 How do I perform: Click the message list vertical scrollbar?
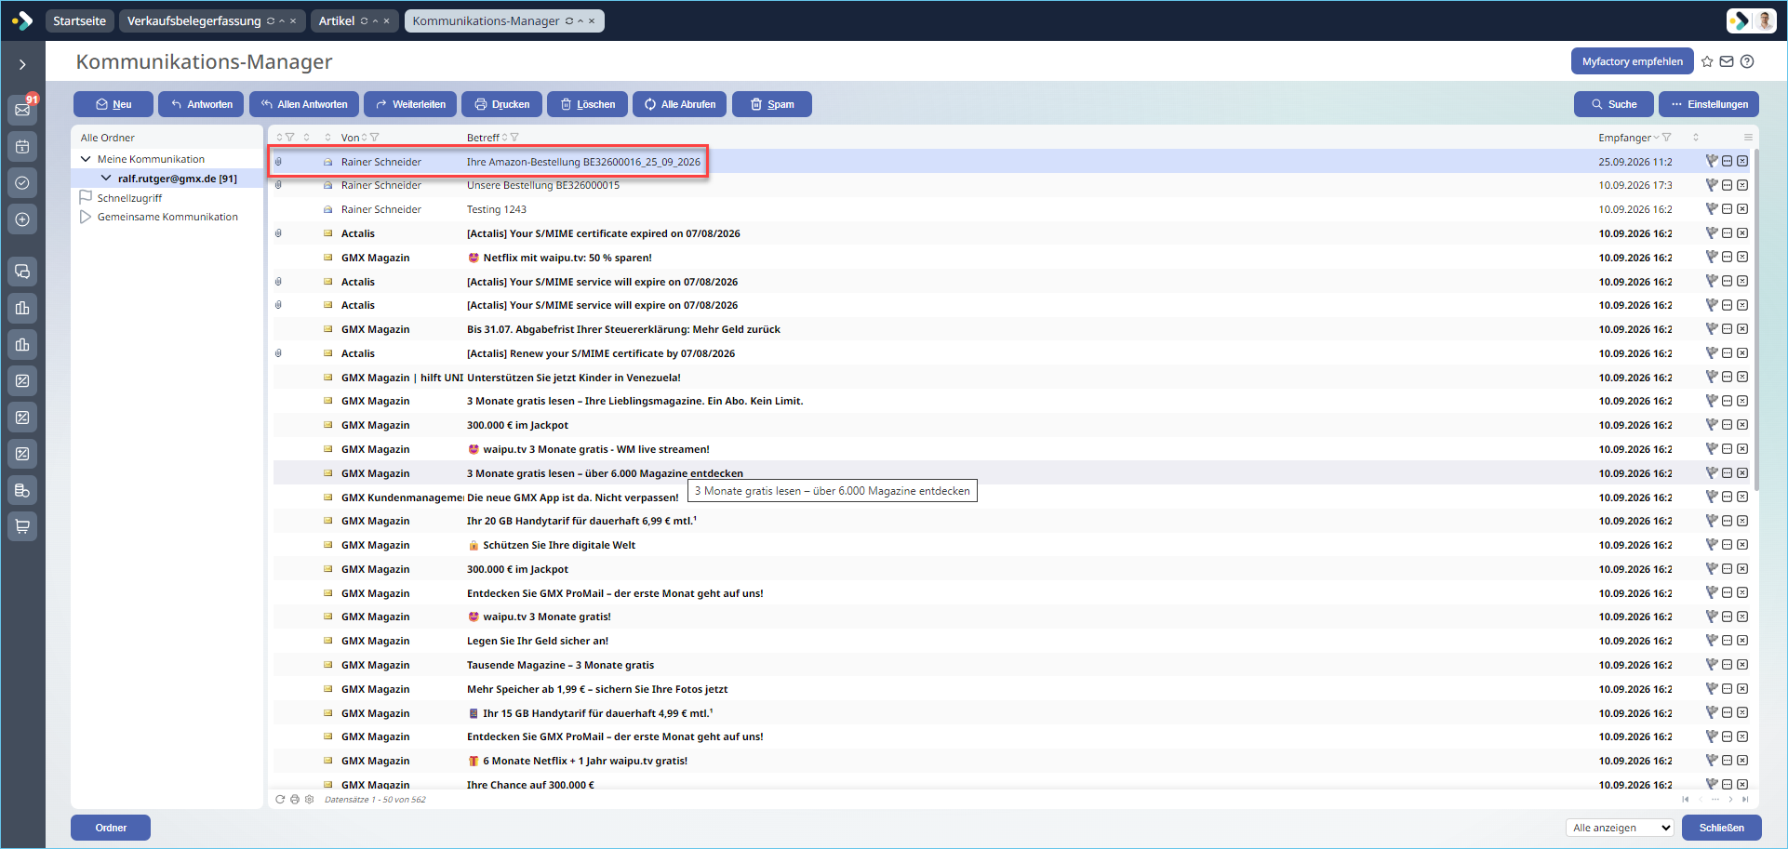pyautogui.click(x=1756, y=321)
